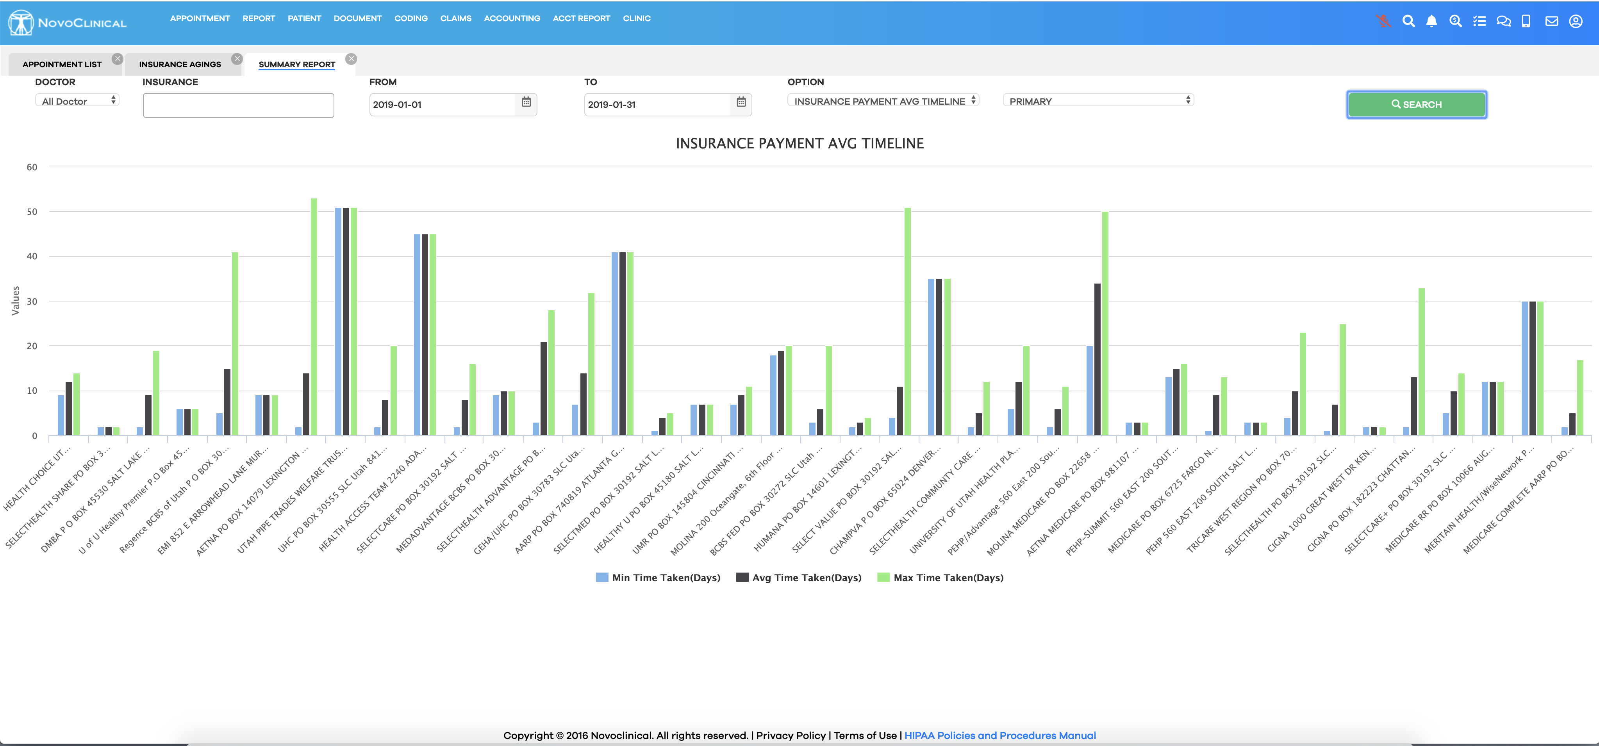Click the dollar magnifier search icon
Viewport: 1599px width, 746px height.
[x=1455, y=21]
